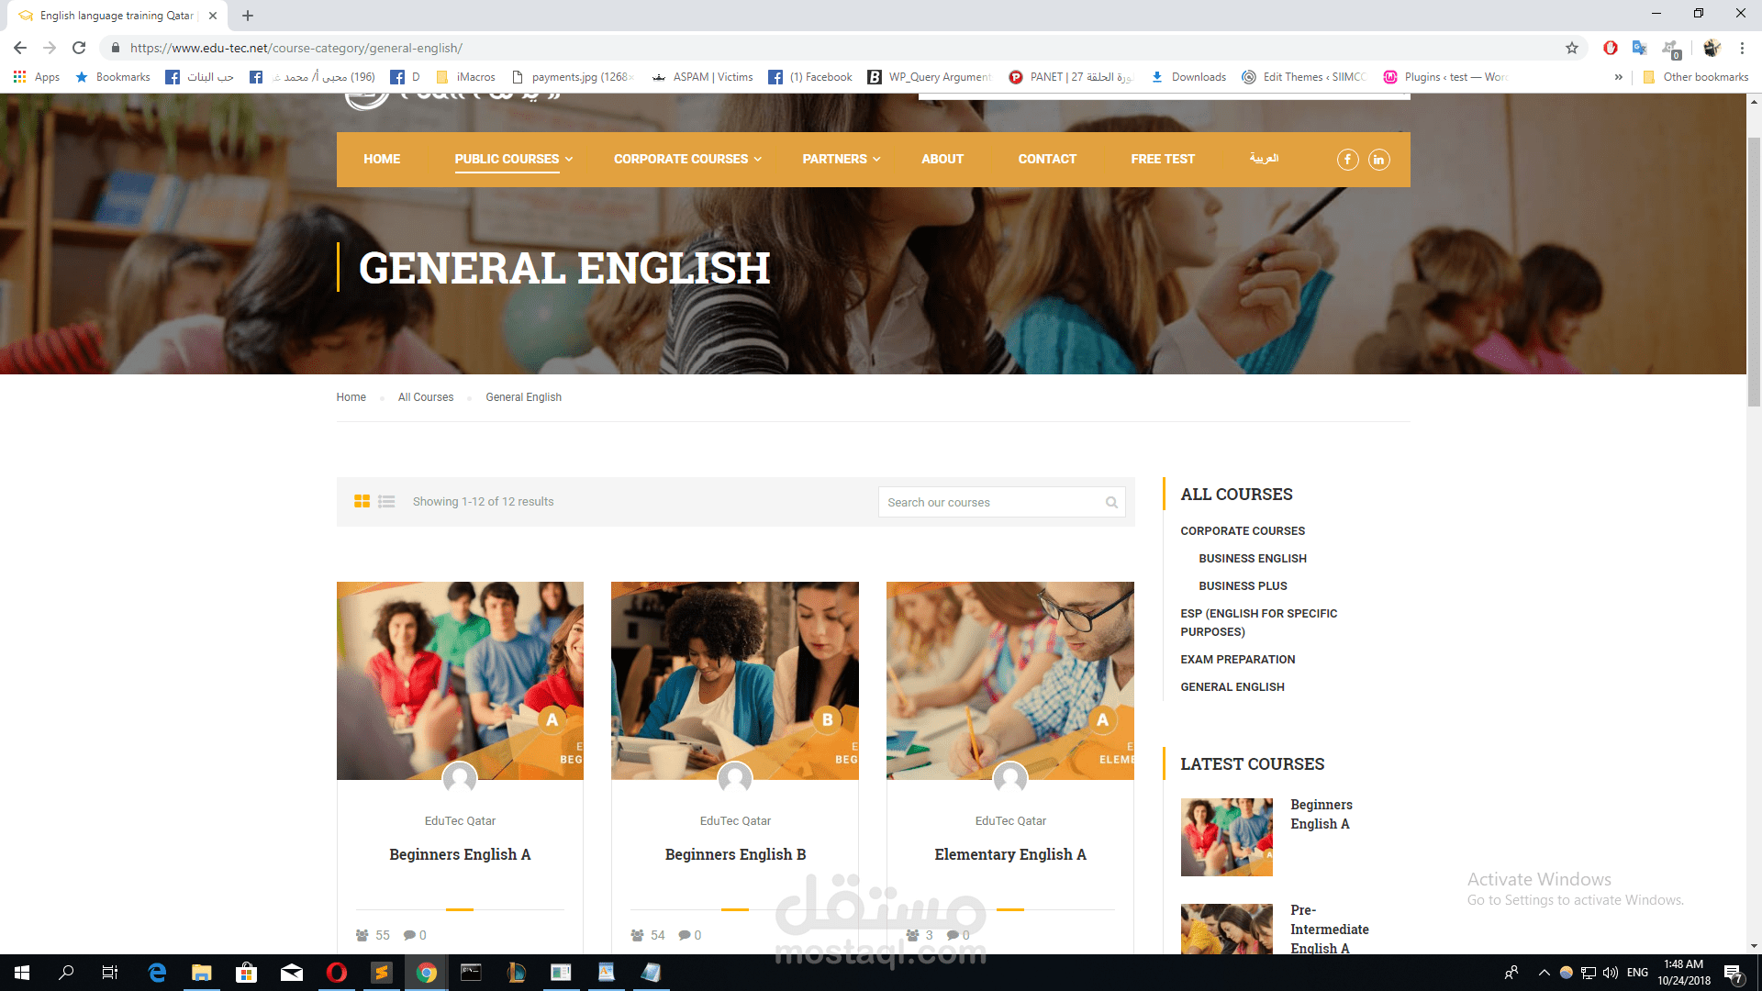The width and height of the screenshot is (1762, 991).
Task: Open the iMacros bookmark folder
Action: point(466,77)
